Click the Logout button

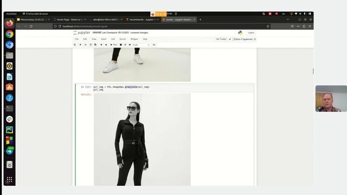[x=251, y=32]
